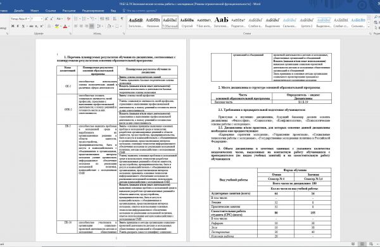Open the Paragraph dialog launcher
380x247 pixels.
tap(124, 34)
